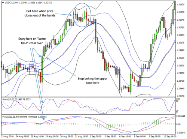187x139 pixels.
Task: Click the large red candle at 2 Sep
Action: [96, 30]
